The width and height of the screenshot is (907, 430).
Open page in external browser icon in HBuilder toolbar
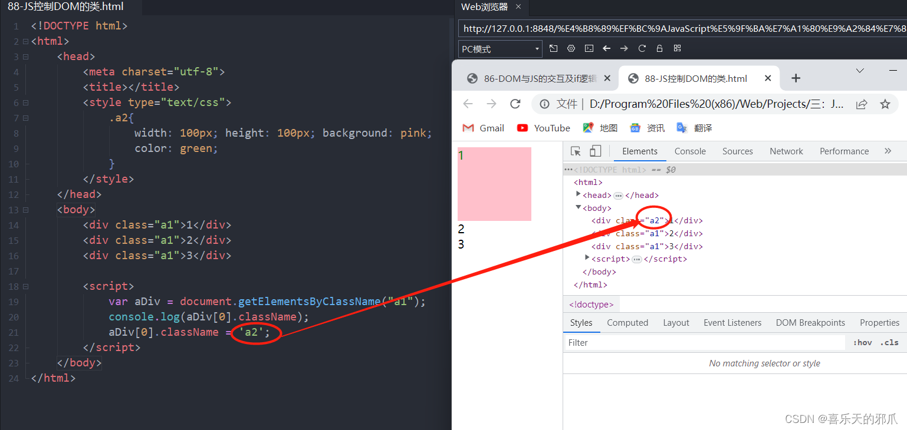pyautogui.click(x=553, y=48)
